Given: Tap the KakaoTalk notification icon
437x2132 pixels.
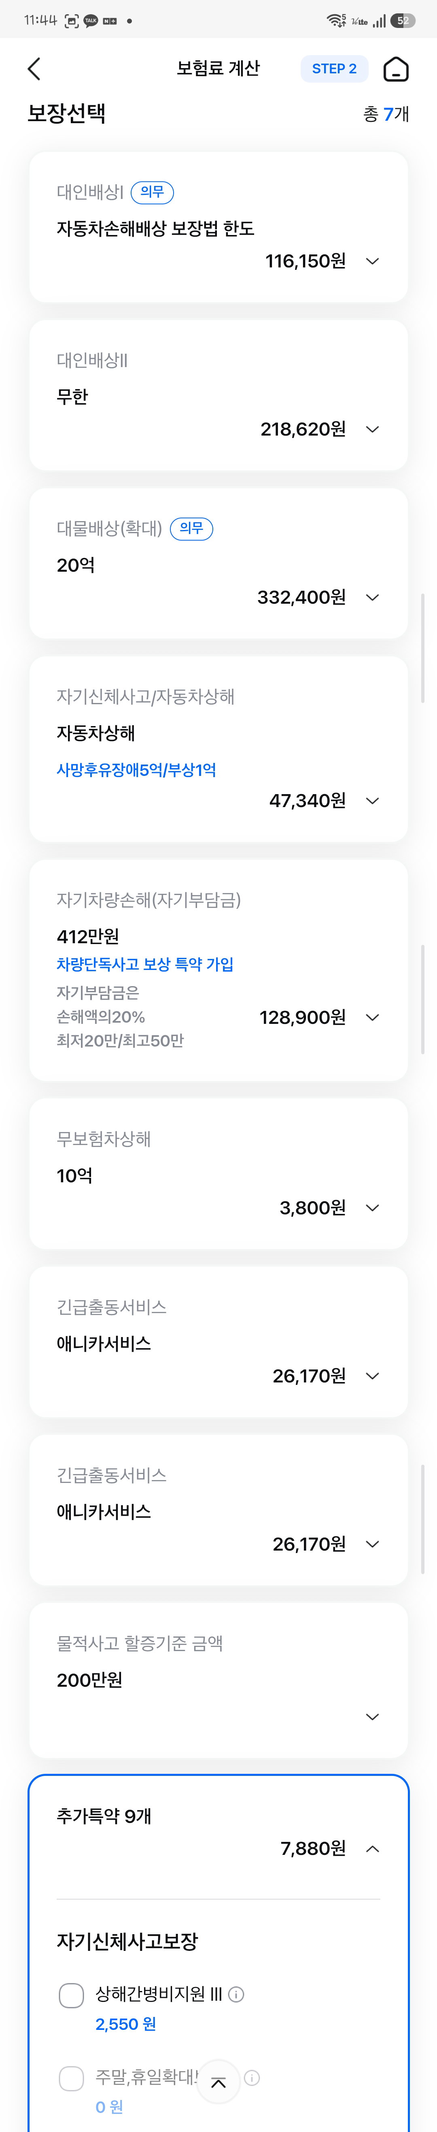Looking at the screenshot, I should (91, 21).
